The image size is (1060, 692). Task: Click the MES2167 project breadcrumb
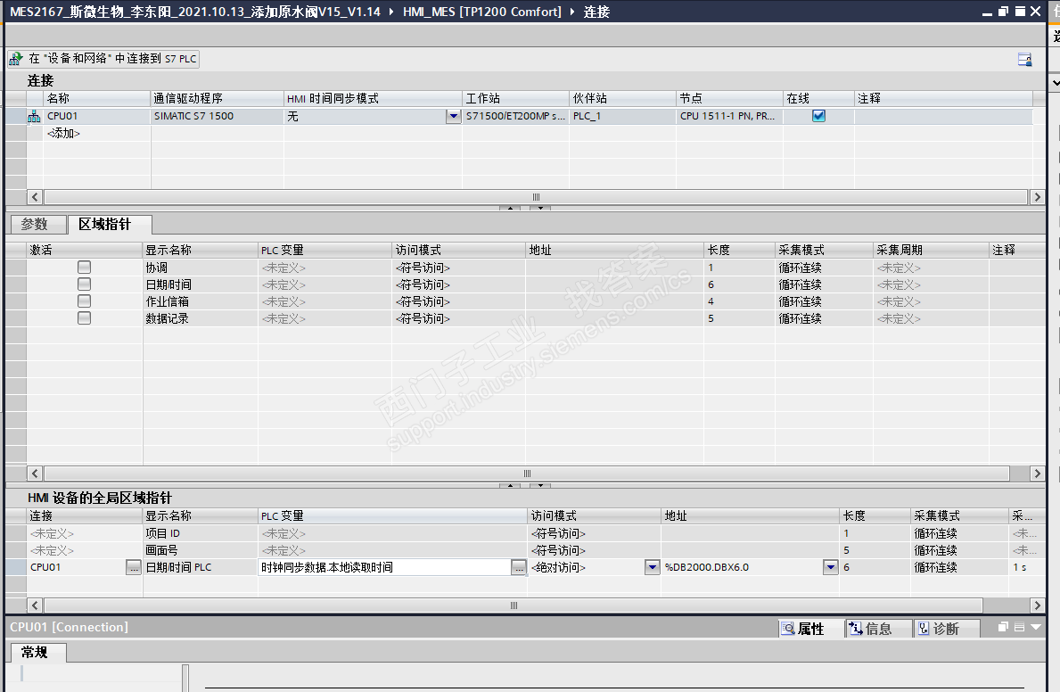194,12
